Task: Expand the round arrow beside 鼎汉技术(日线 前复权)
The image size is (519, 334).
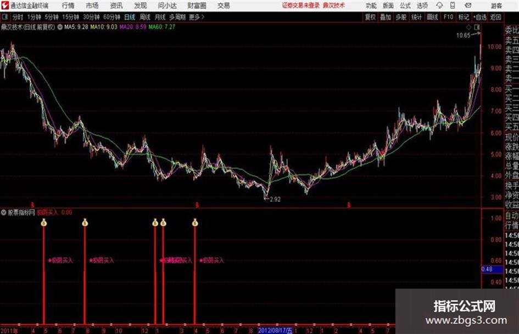Action: tap(60, 27)
